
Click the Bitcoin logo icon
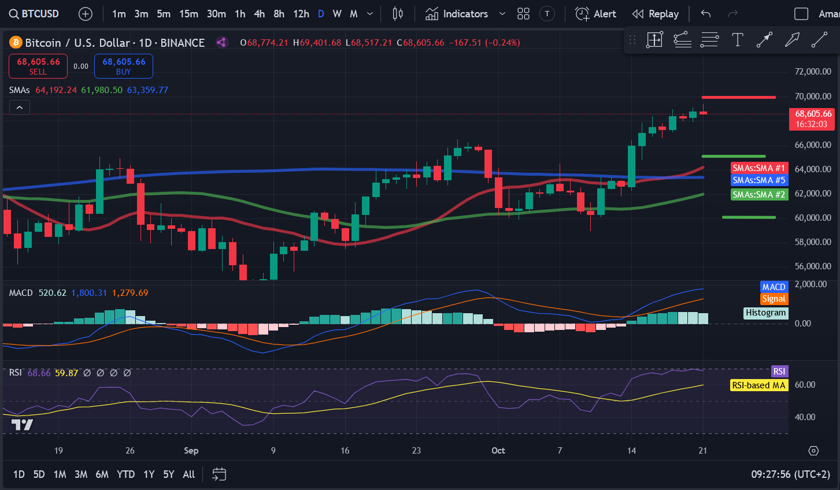click(x=16, y=42)
